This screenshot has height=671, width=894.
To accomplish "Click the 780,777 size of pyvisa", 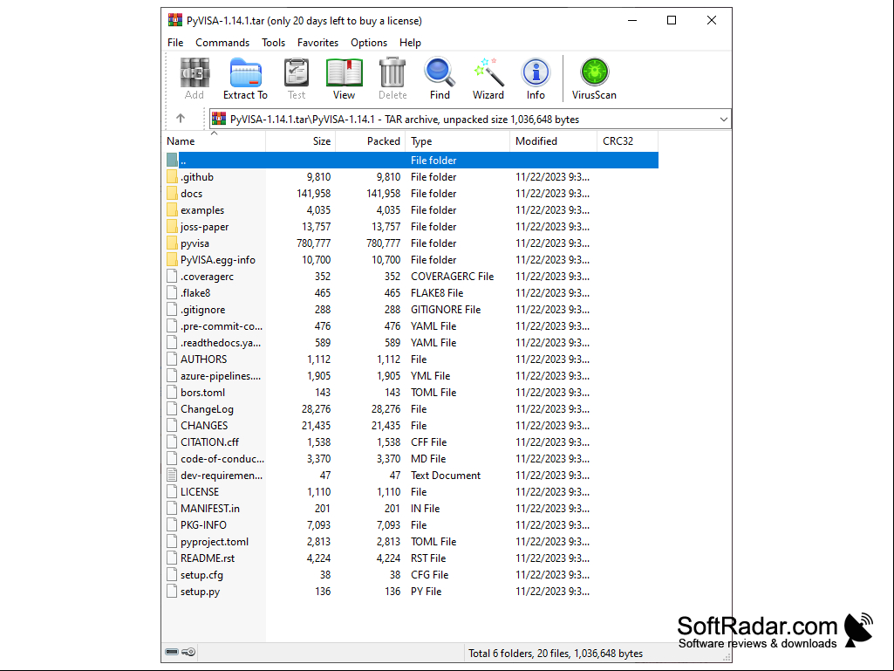I will pos(314,243).
